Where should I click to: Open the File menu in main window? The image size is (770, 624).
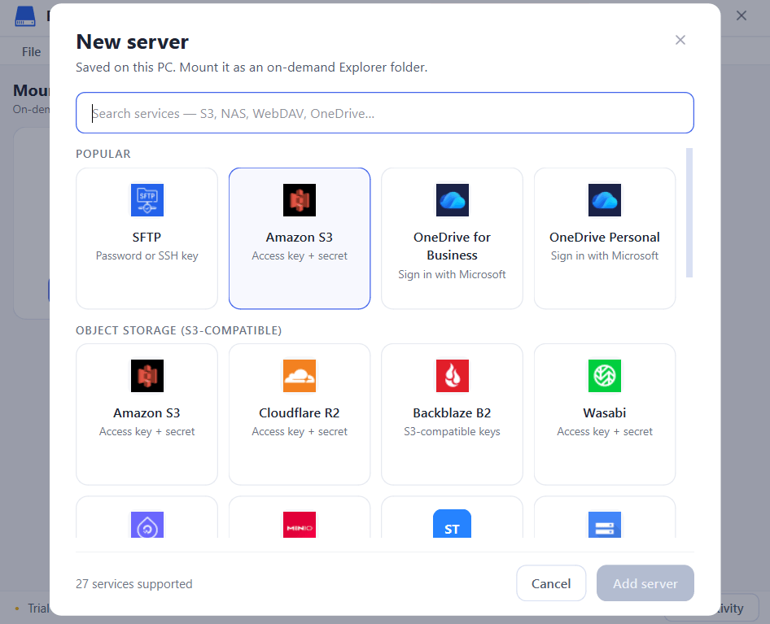(x=32, y=52)
